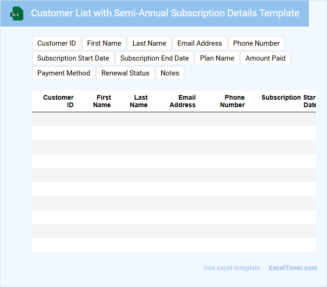
Task: Select the First Name tag
Action: (104, 43)
